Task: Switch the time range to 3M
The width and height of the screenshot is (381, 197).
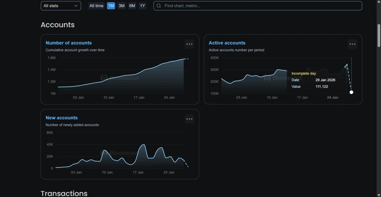Action: click(x=122, y=6)
